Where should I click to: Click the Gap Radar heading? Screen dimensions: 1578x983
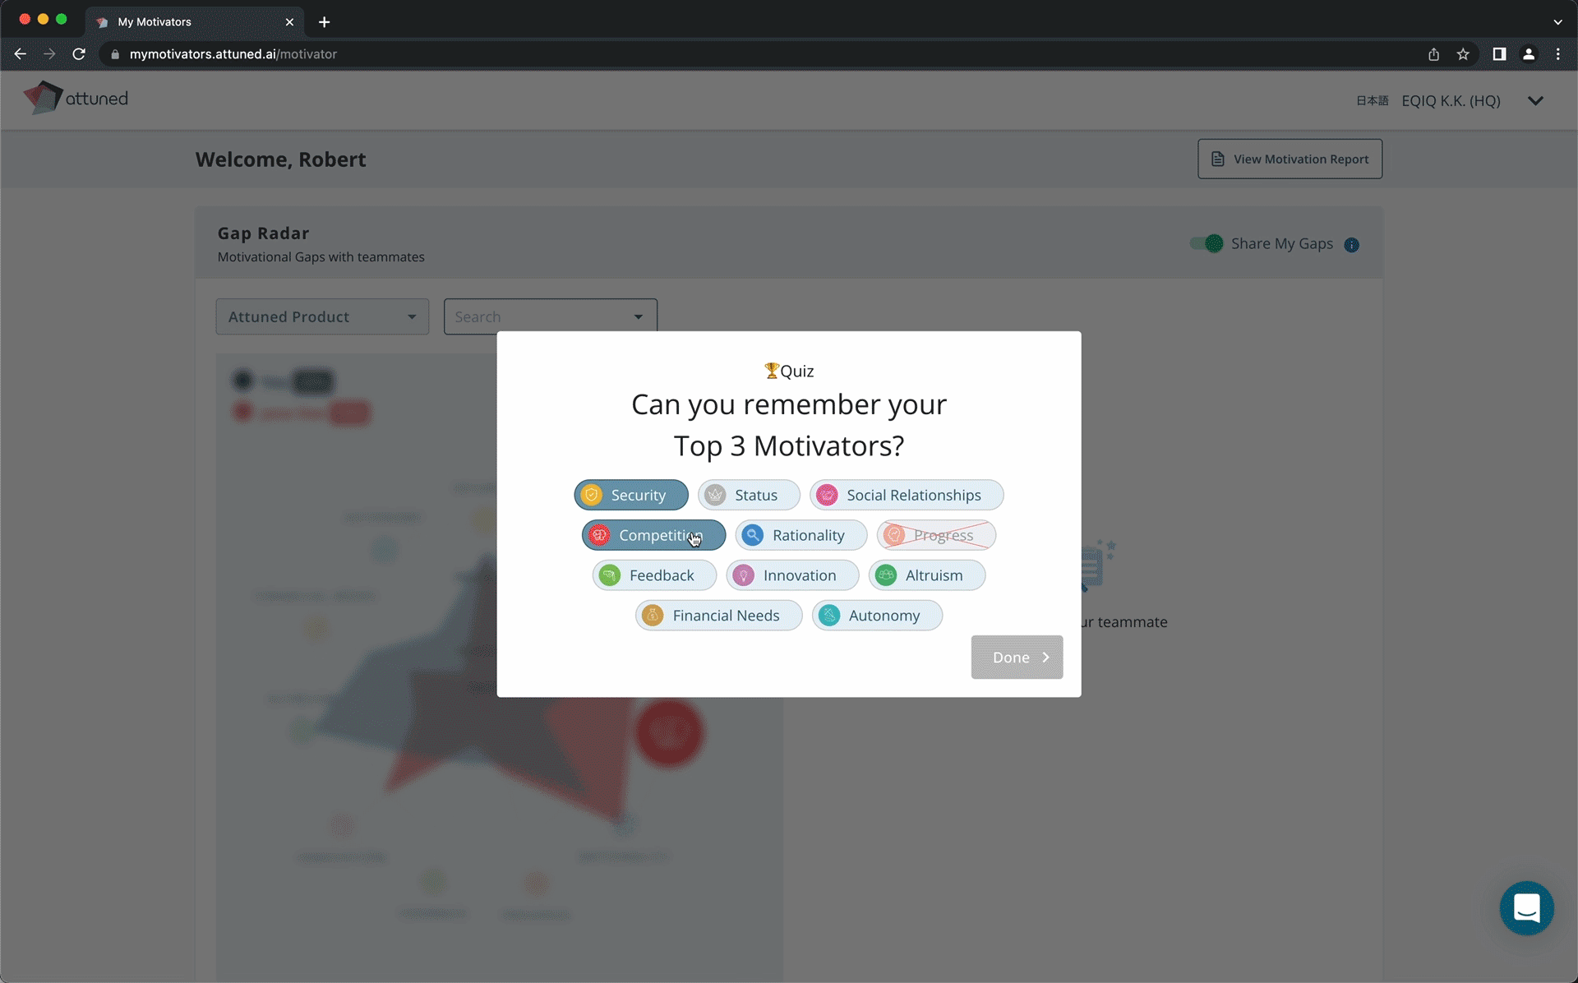(263, 233)
